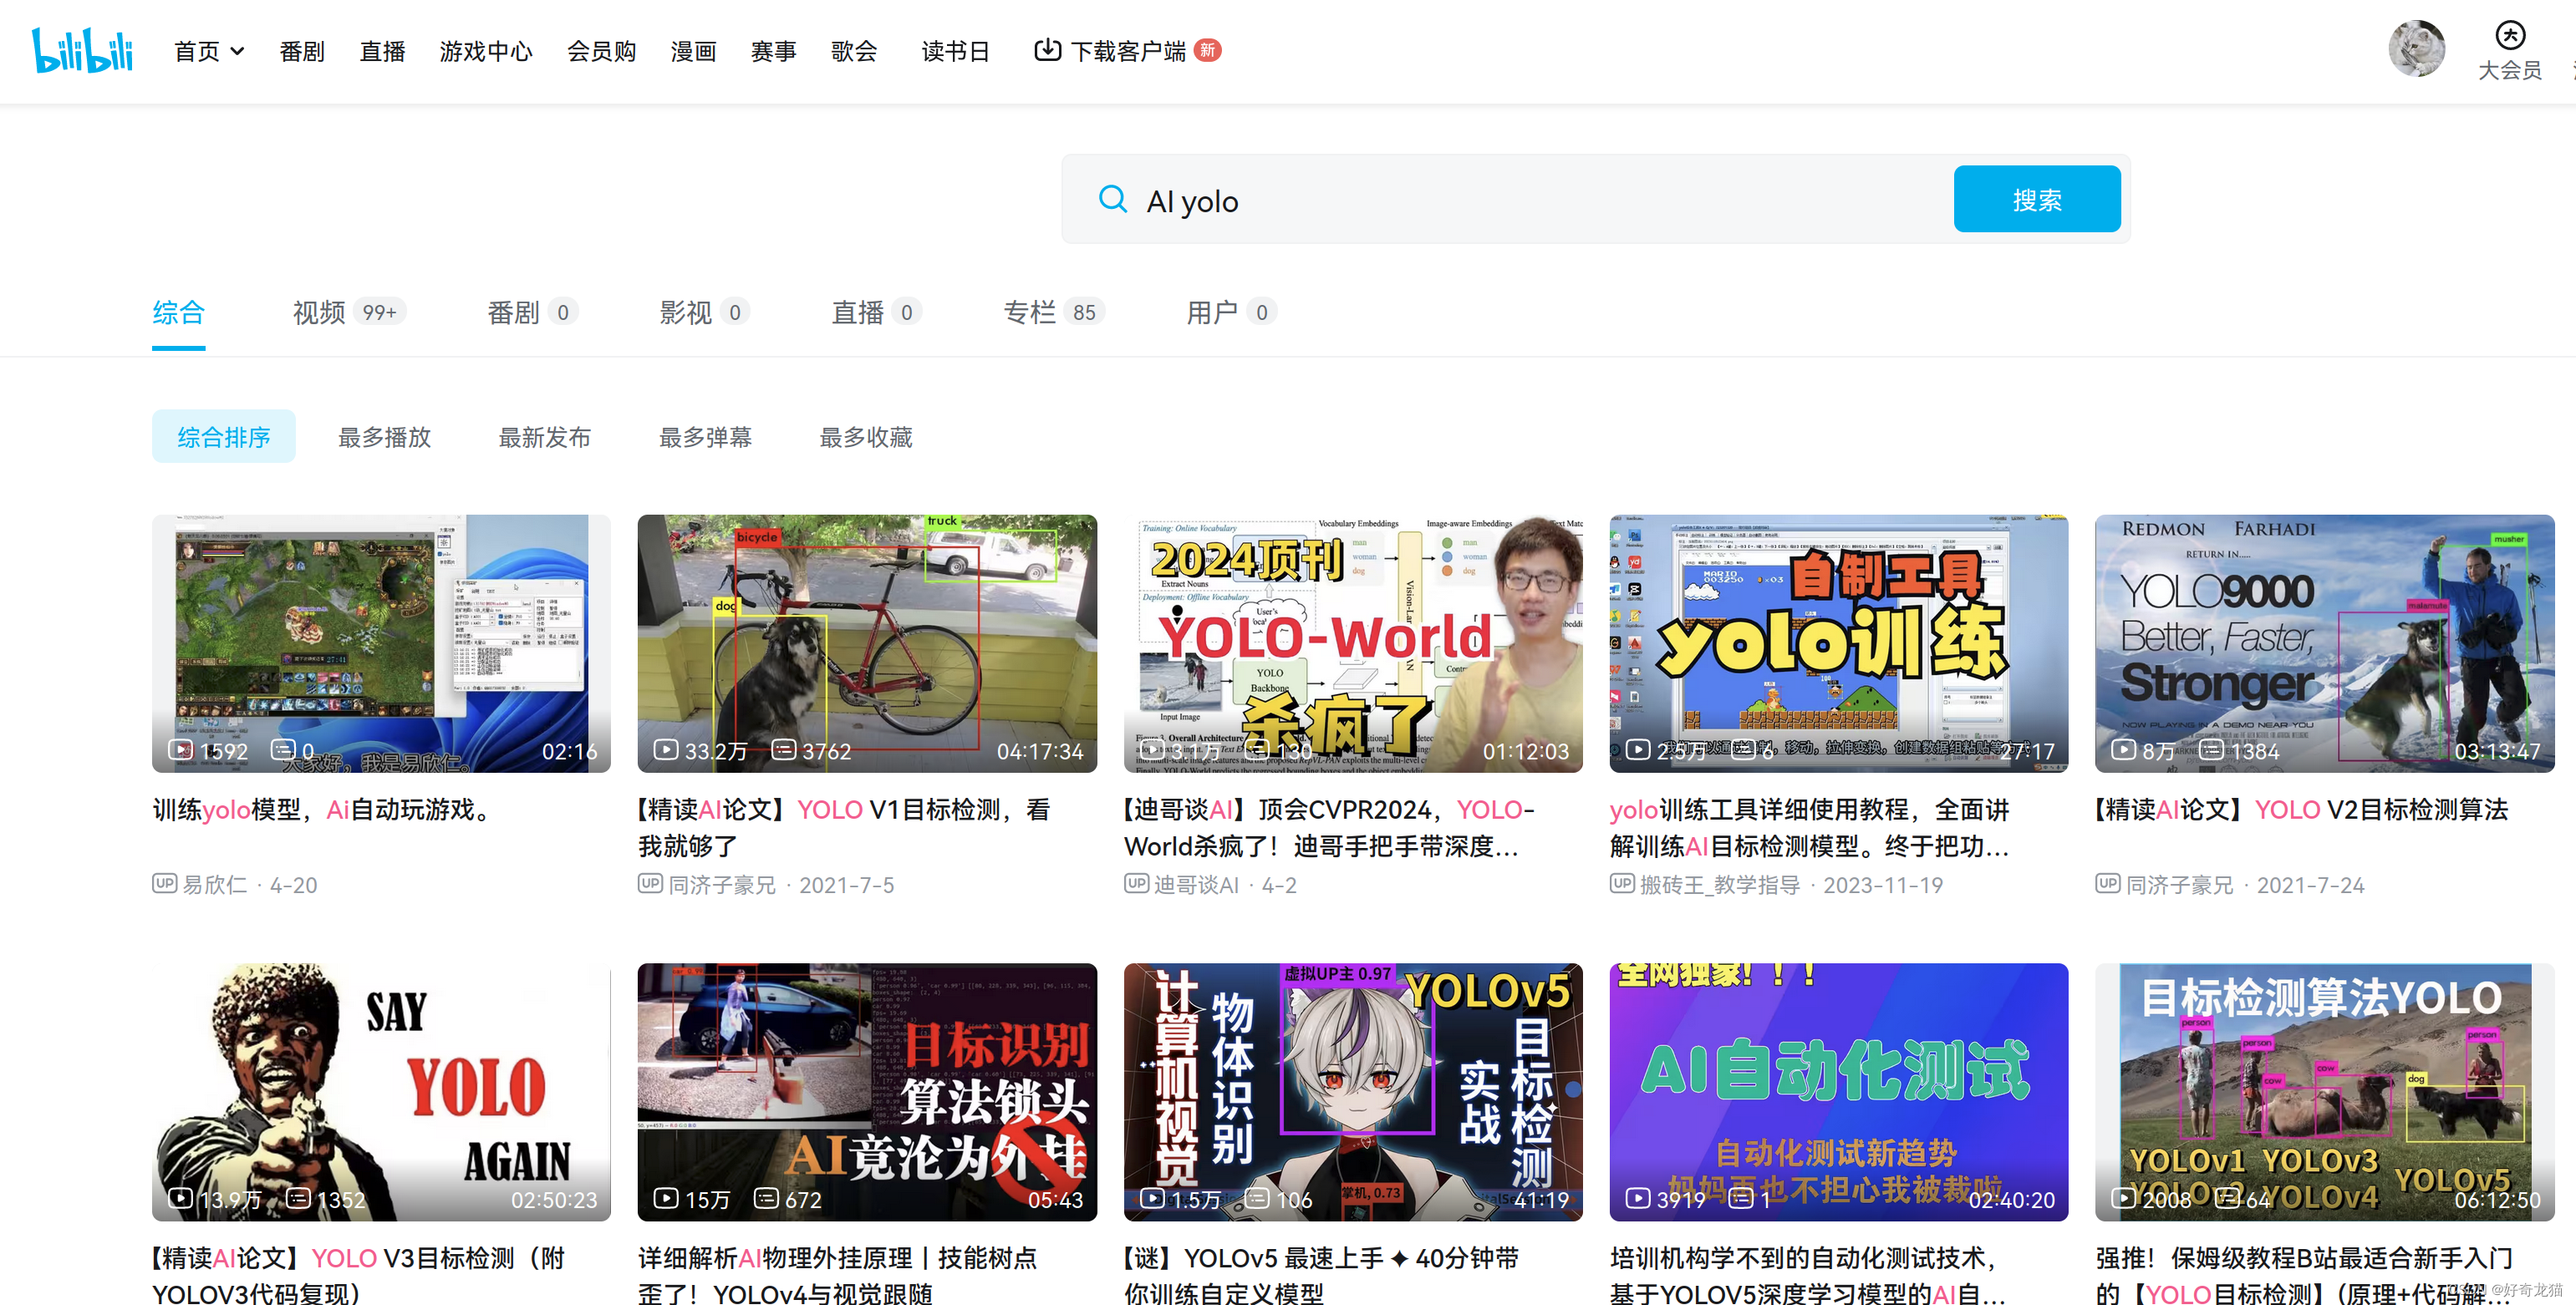2576x1305 pixels.
Task: Click the search magnifier icon
Action: [x=1112, y=200]
